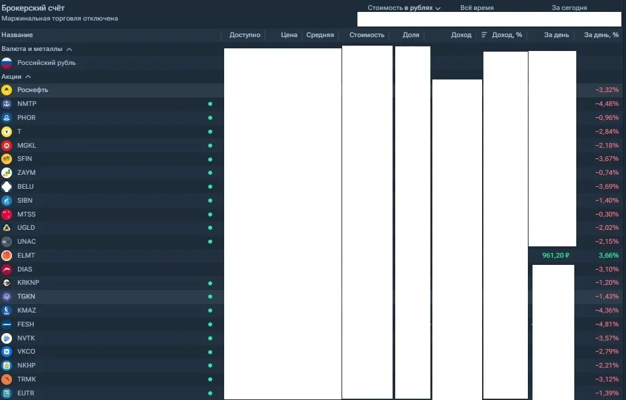Click the NVTK ticker logo icon
Viewport: 626px width, 400px height.
pos(7,338)
